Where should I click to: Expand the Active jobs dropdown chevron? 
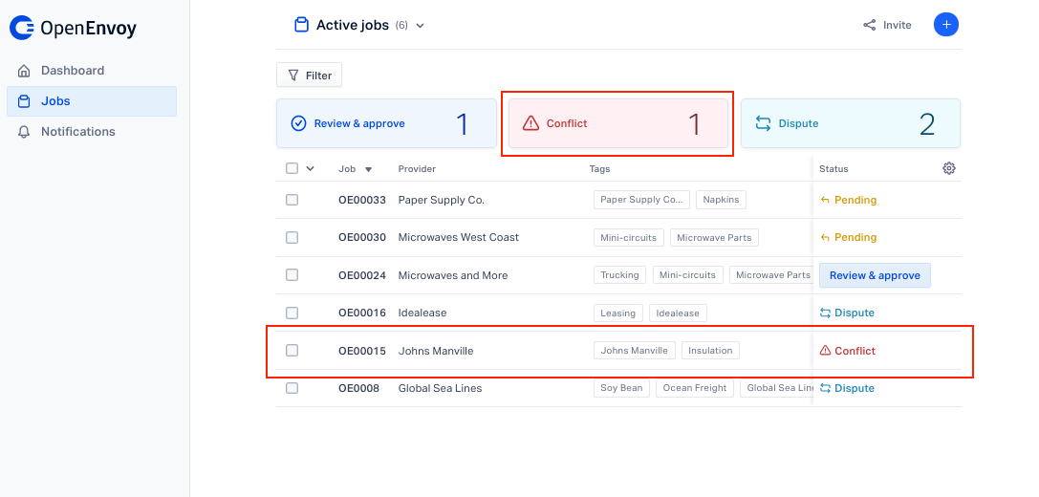pyautogui.click(x=420, y=26)
